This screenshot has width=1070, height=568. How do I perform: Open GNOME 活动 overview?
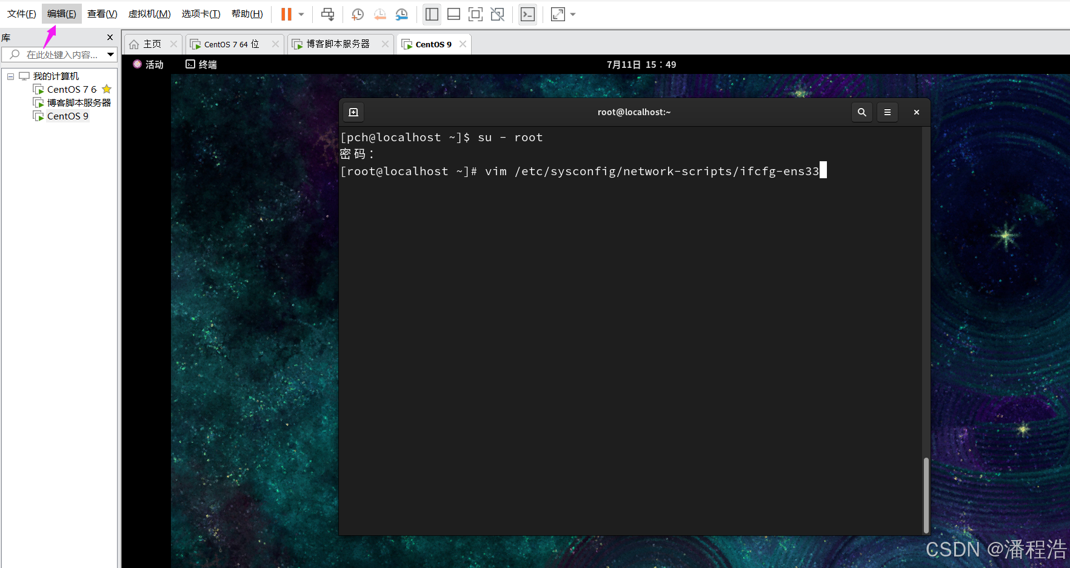pyautogui.click(x=149, y=64)
